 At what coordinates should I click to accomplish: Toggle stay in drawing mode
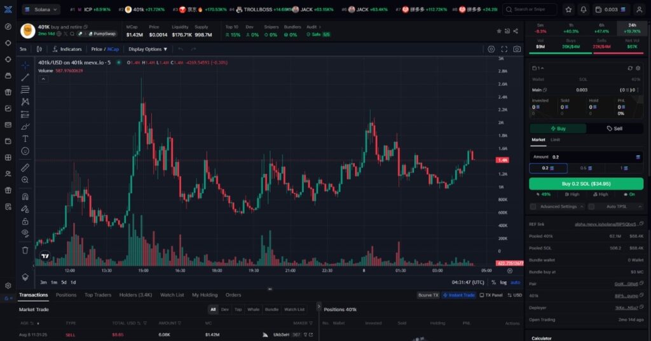(x=25, y=209)
